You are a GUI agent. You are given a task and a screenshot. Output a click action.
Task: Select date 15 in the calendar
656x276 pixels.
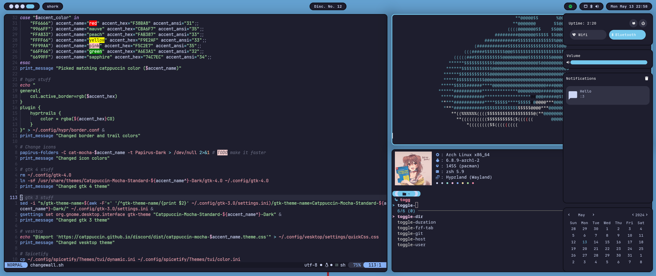point(607,242)
